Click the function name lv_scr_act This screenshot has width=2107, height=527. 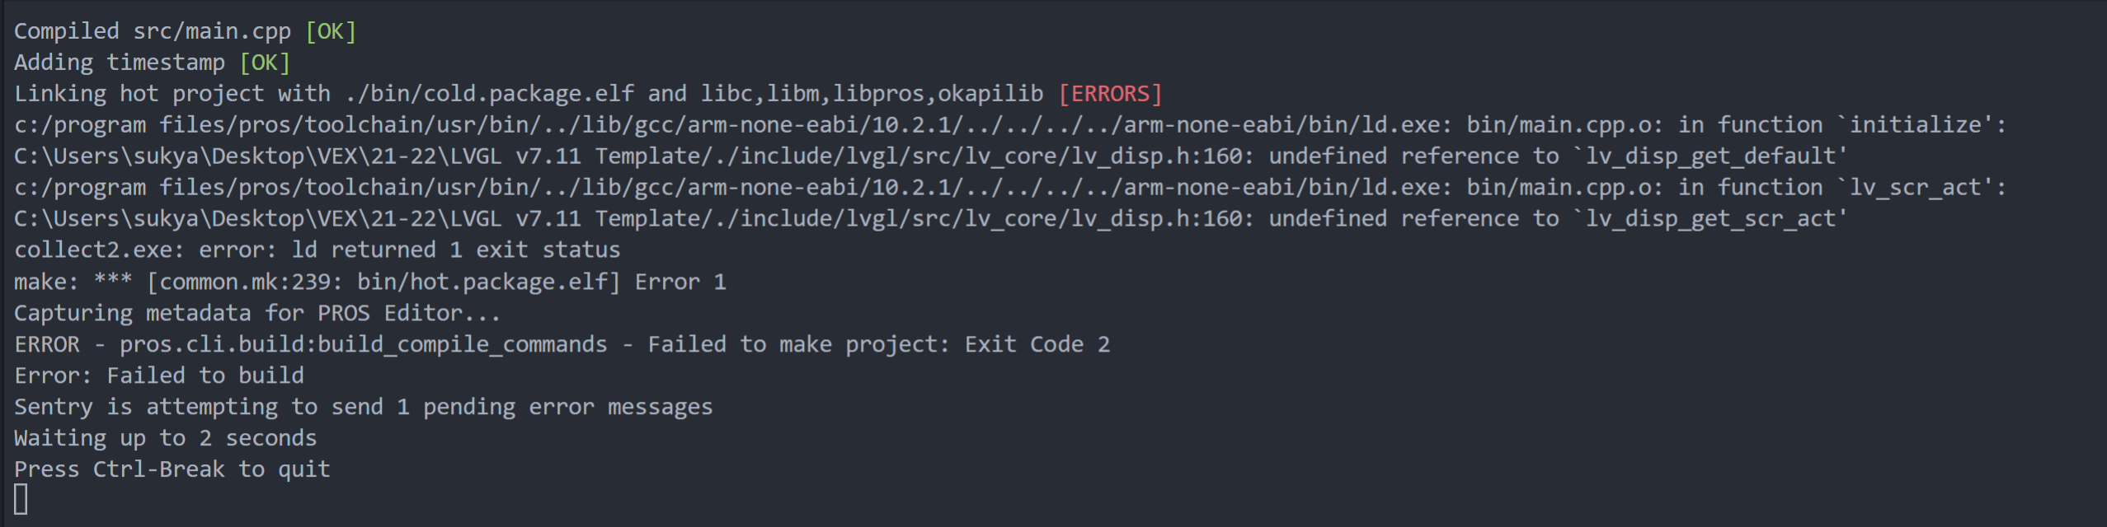click(x=1915, y=188)
